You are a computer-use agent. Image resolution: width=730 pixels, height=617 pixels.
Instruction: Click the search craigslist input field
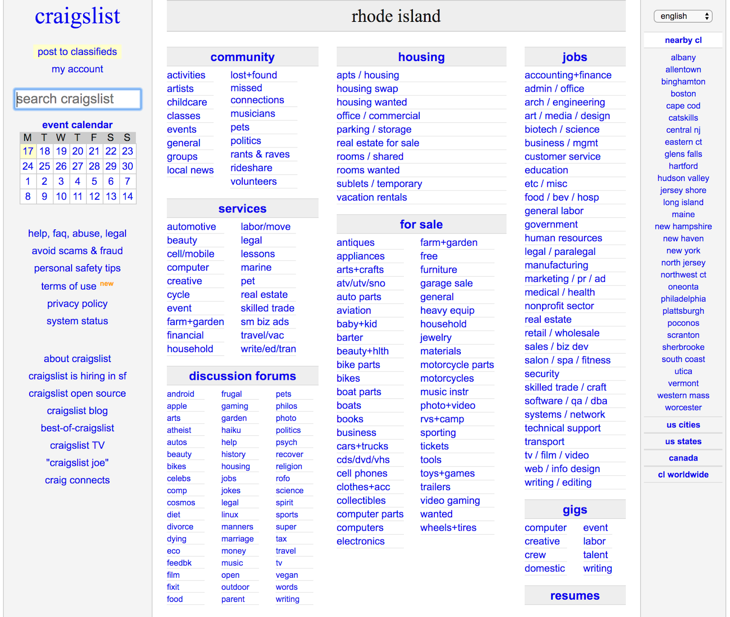pos(78,99)
